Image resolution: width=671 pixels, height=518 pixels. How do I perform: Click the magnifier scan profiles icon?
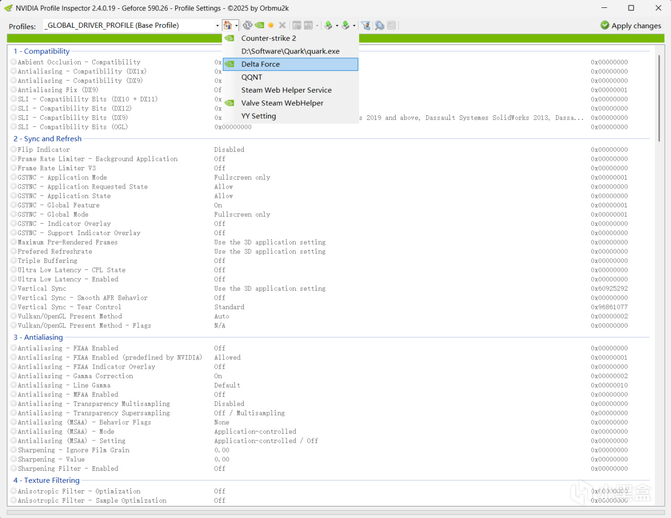pyautogui.click(x=380, y=25)
